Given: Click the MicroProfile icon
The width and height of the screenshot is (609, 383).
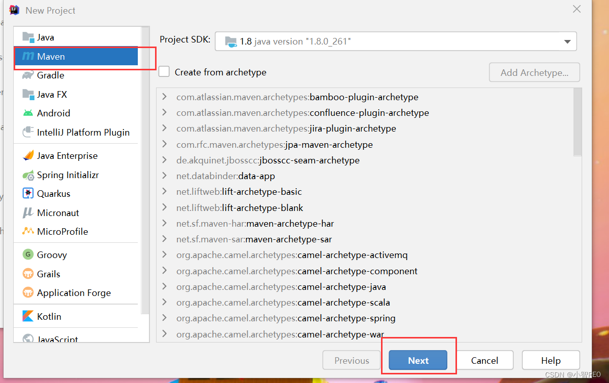Looking at the screenshot, I should coord(28,231).
